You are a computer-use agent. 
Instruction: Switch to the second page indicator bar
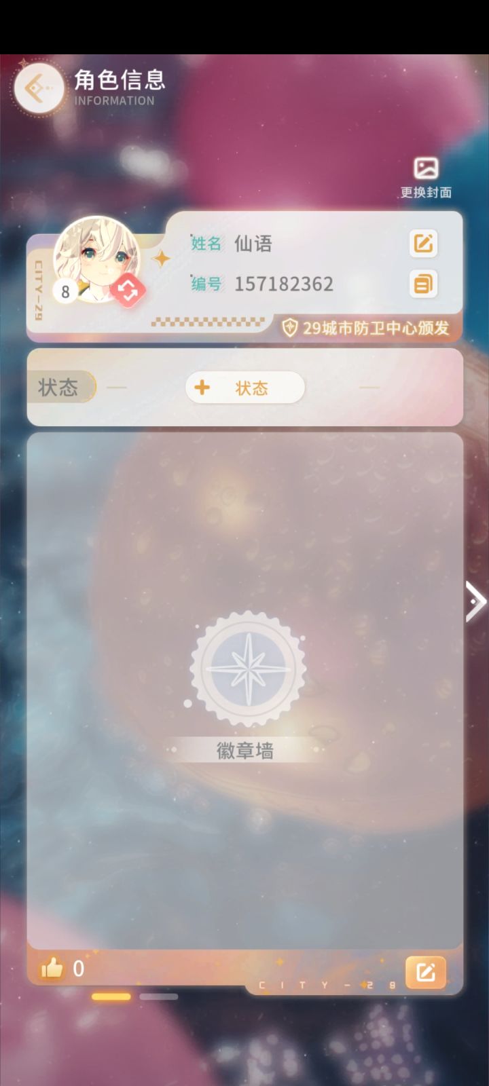(x=159, y=996)
